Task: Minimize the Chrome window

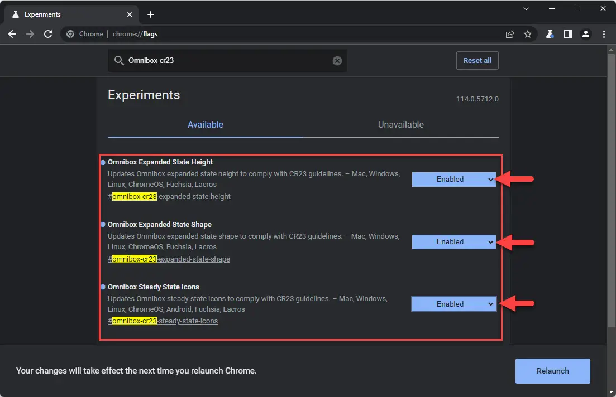Action: 552,8
